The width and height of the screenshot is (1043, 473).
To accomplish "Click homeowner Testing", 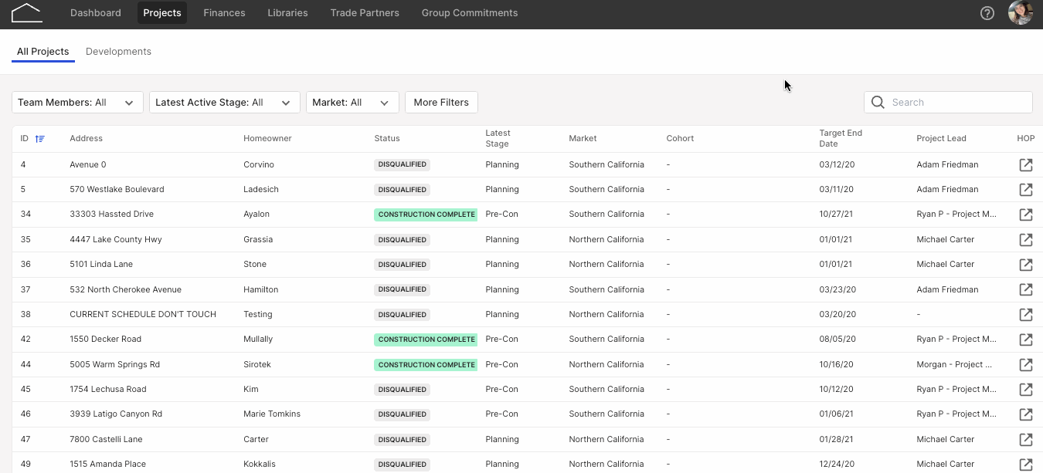I will click(258, 314).
